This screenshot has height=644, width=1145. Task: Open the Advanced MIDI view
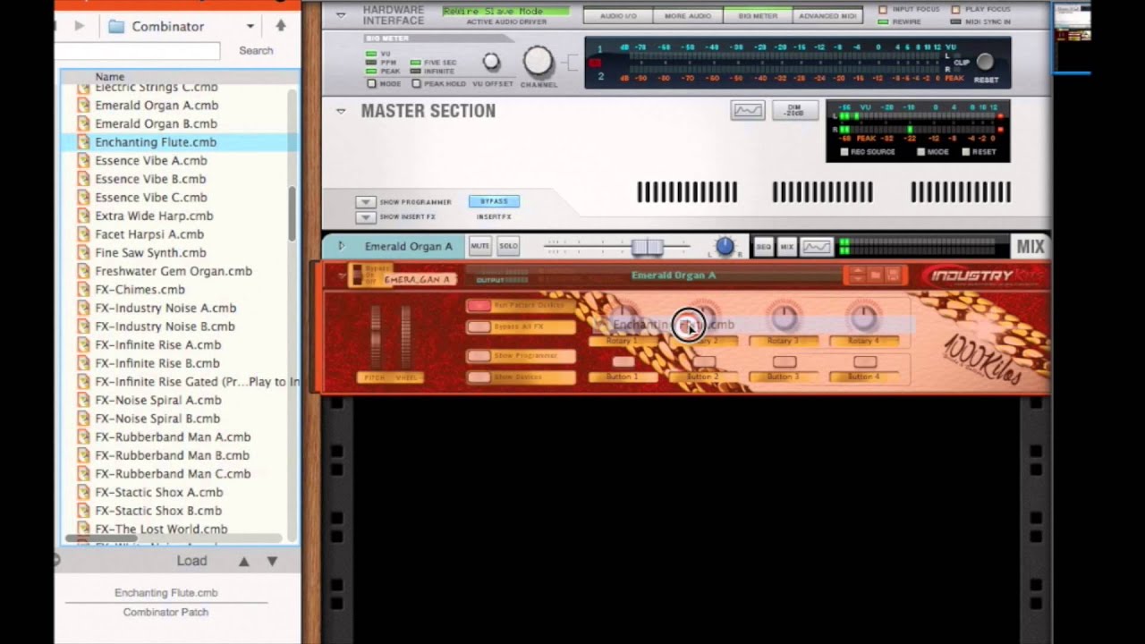coord(826,15)
